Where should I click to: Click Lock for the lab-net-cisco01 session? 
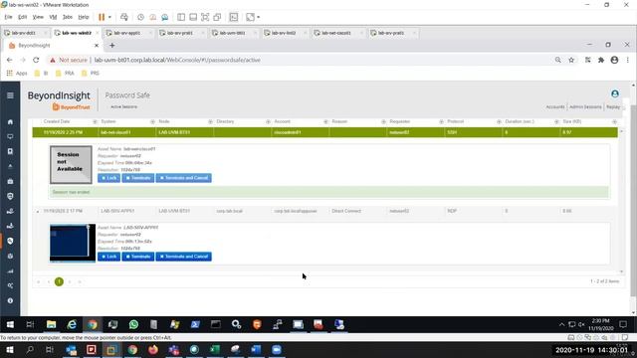[108, 178]
